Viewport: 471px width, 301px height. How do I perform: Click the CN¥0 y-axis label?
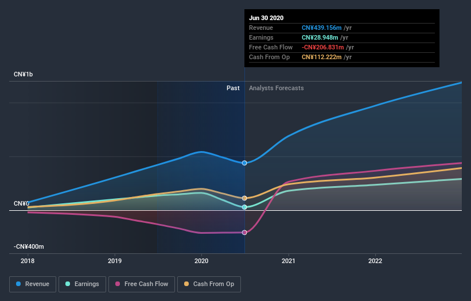tap(21, 203)
